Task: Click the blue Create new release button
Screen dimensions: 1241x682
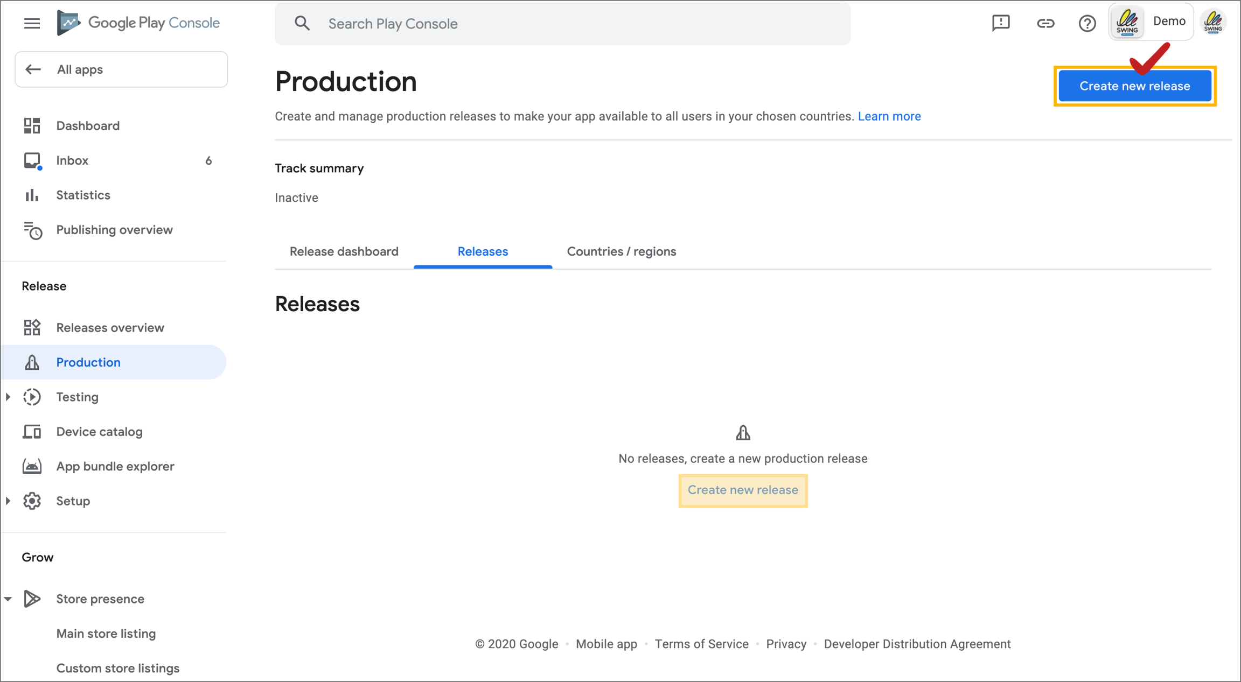Action: pyautogui.click(x=1134, y=86)
